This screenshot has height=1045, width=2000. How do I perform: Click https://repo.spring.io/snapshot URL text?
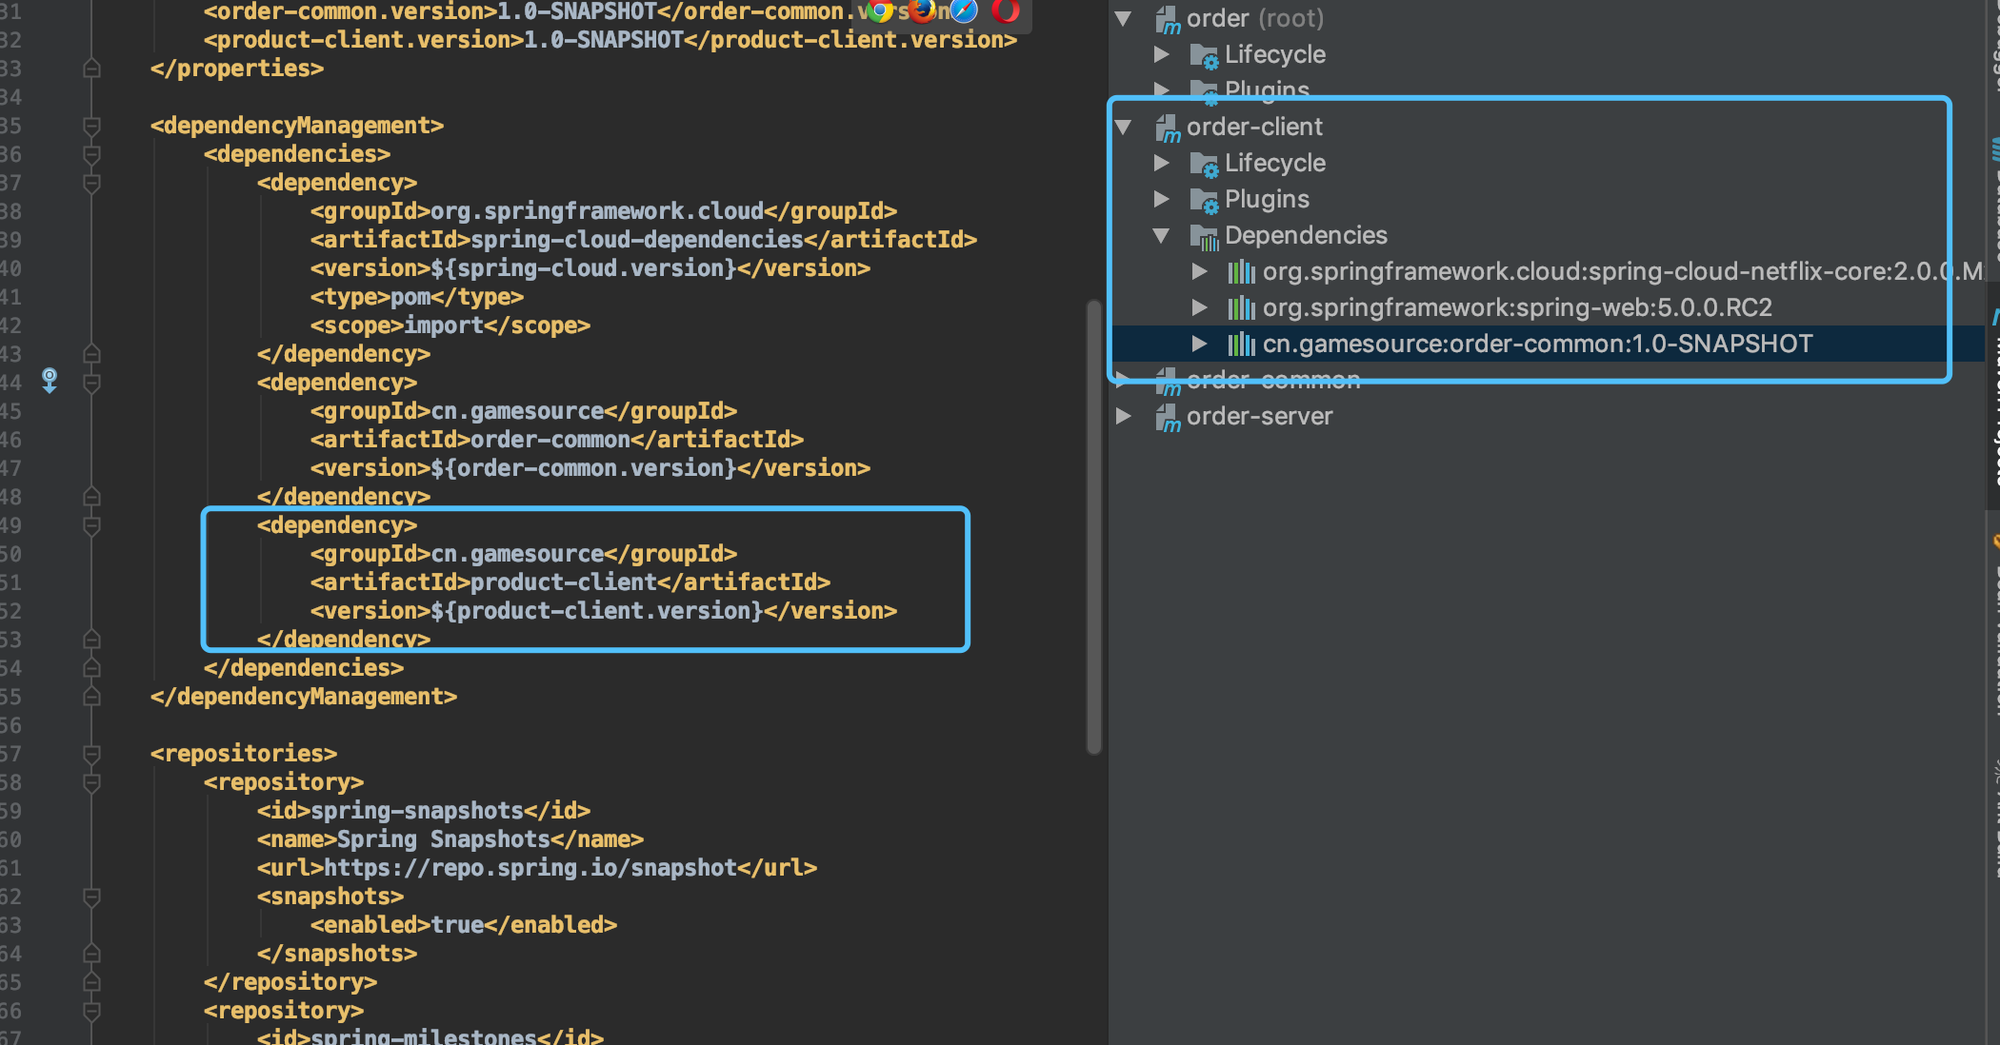click(x=530, y=868)
